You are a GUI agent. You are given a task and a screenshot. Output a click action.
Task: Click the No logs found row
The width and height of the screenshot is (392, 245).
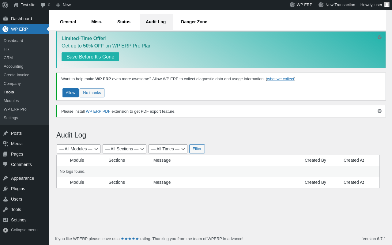tap(218, 171)
